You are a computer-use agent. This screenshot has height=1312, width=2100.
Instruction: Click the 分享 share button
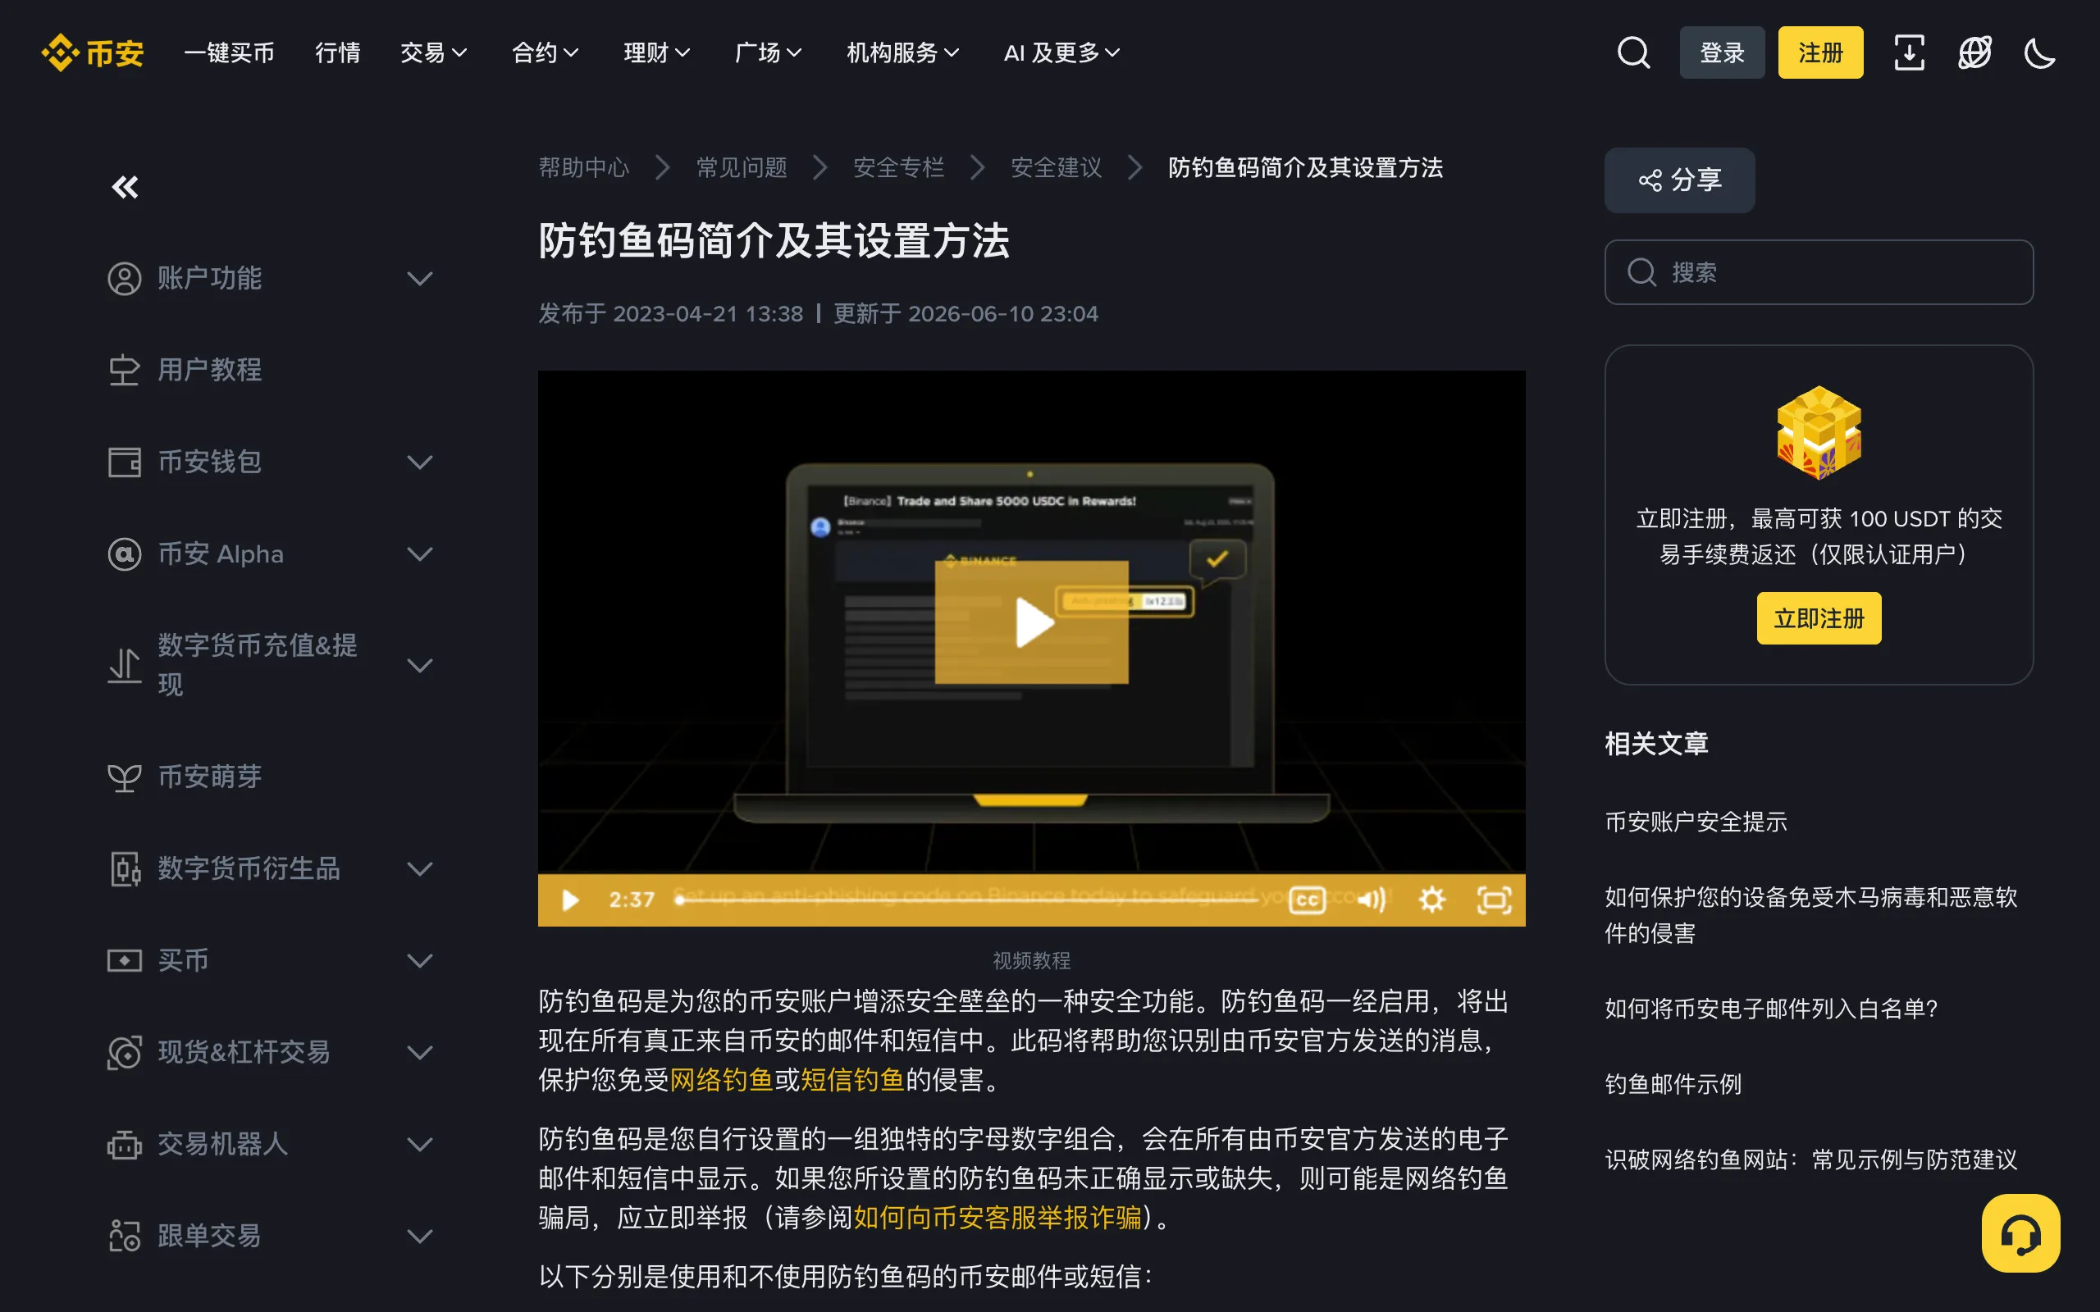pos(1679,180)
